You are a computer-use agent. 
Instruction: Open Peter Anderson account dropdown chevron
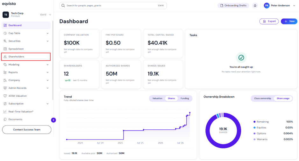click(x=294, y=5)
